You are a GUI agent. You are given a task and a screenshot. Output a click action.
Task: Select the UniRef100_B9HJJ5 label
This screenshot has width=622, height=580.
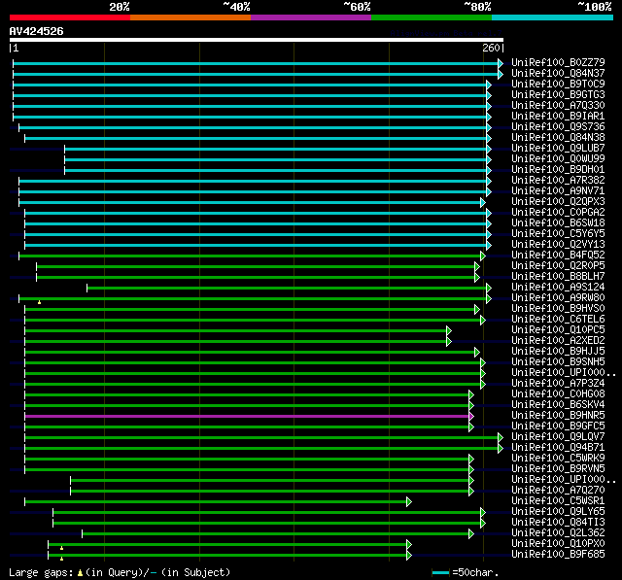[558, 352]
